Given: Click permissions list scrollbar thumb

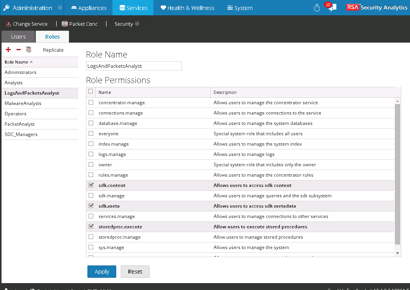Looking at the screenshot, I should coord(397,174).
